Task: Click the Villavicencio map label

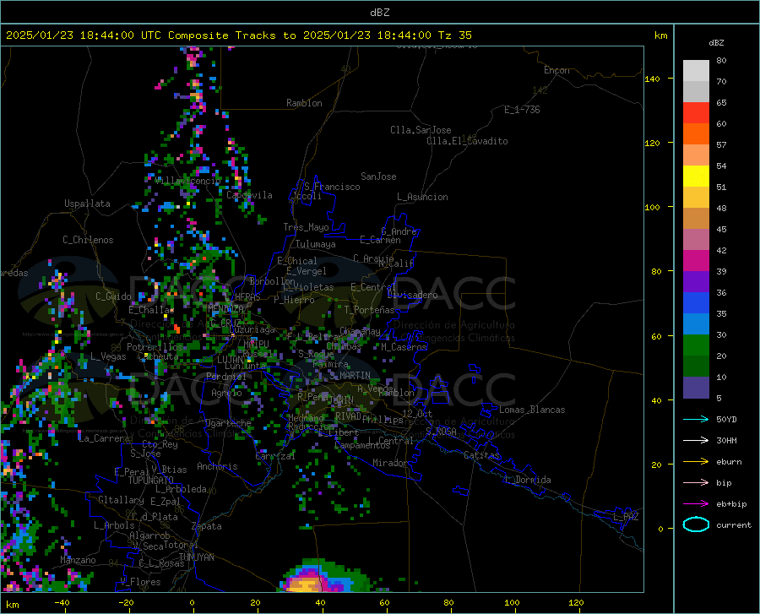Action: coord(188,181)
